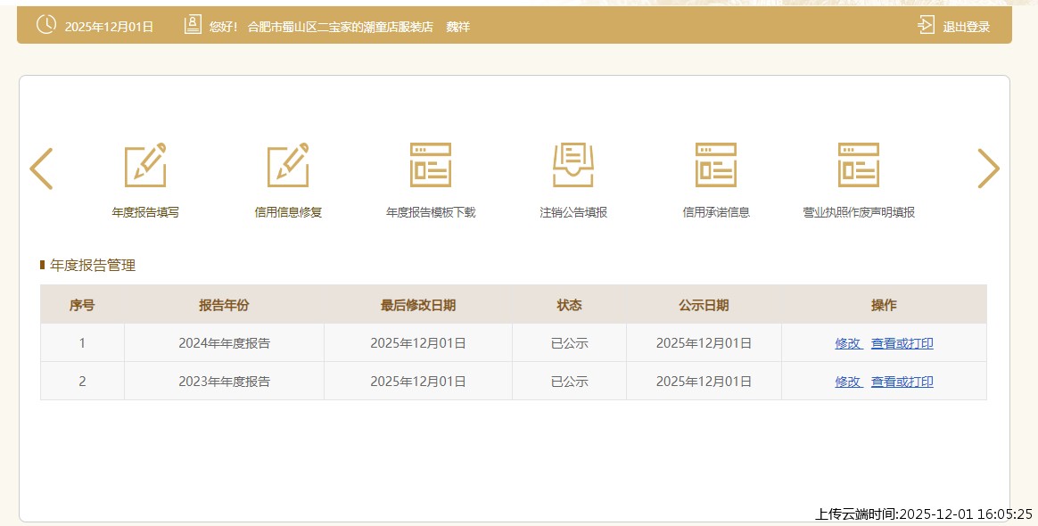Click the clock icon beside the date

click(x=45, y=25)
